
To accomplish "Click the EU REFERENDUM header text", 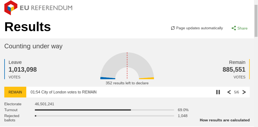I will pyautogui.click(x=46, y=8).
